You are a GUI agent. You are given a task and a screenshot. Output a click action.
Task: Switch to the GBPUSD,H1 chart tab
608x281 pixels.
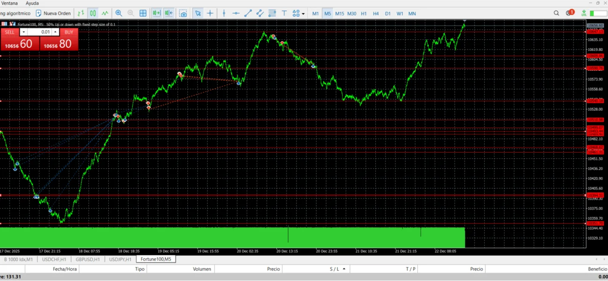88,259
